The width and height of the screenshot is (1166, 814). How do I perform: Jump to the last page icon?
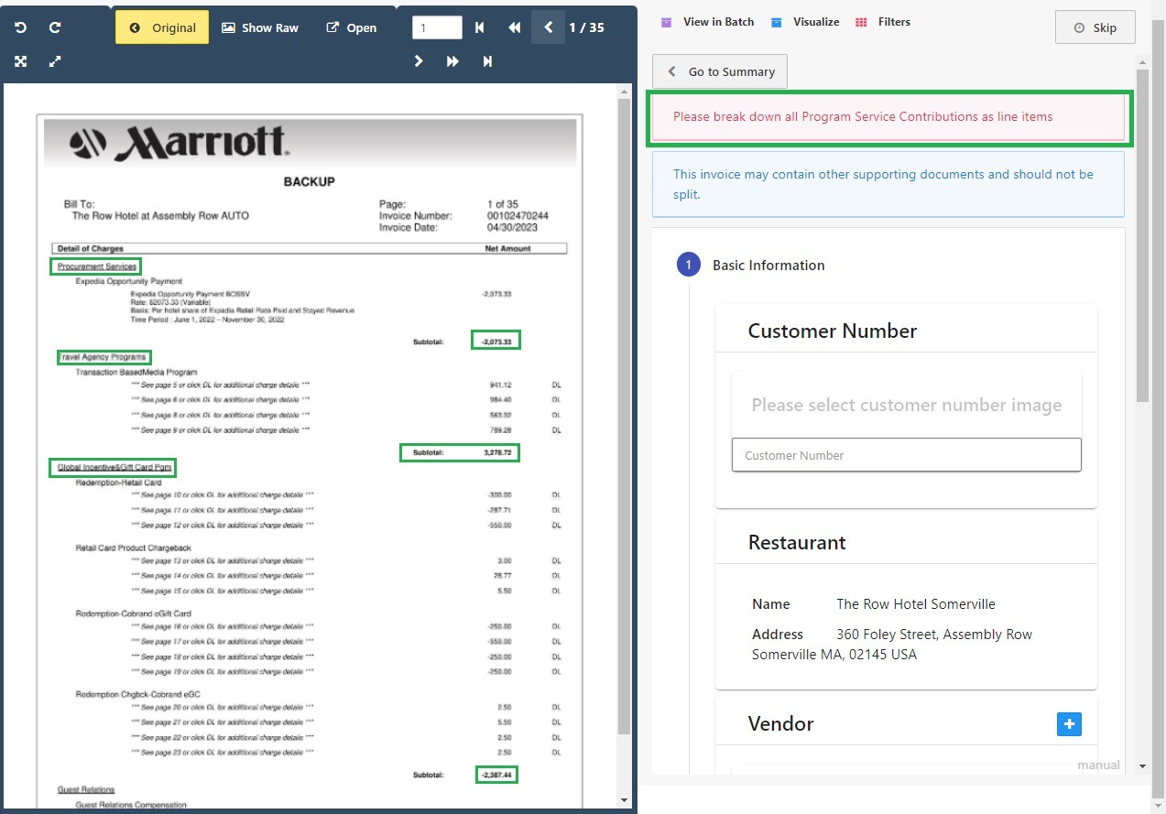click(487, 61)
